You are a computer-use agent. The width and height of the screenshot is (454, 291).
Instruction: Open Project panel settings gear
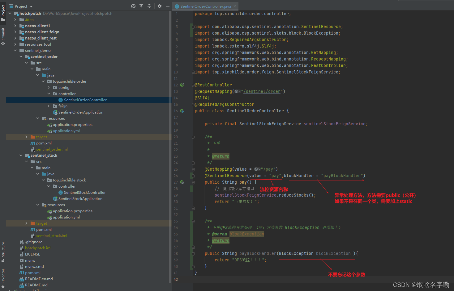pos(160,6)
